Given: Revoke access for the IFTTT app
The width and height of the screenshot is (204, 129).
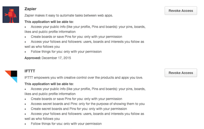Looking at the screenshot, I should pyautogui.click(x=181, y=73).
